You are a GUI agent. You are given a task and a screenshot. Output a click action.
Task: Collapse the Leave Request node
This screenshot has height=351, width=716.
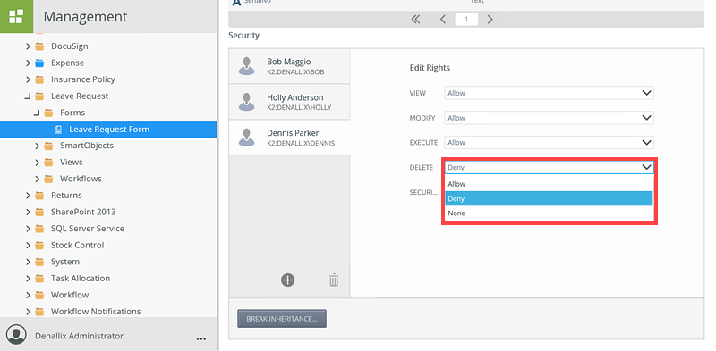coord(28,96)
